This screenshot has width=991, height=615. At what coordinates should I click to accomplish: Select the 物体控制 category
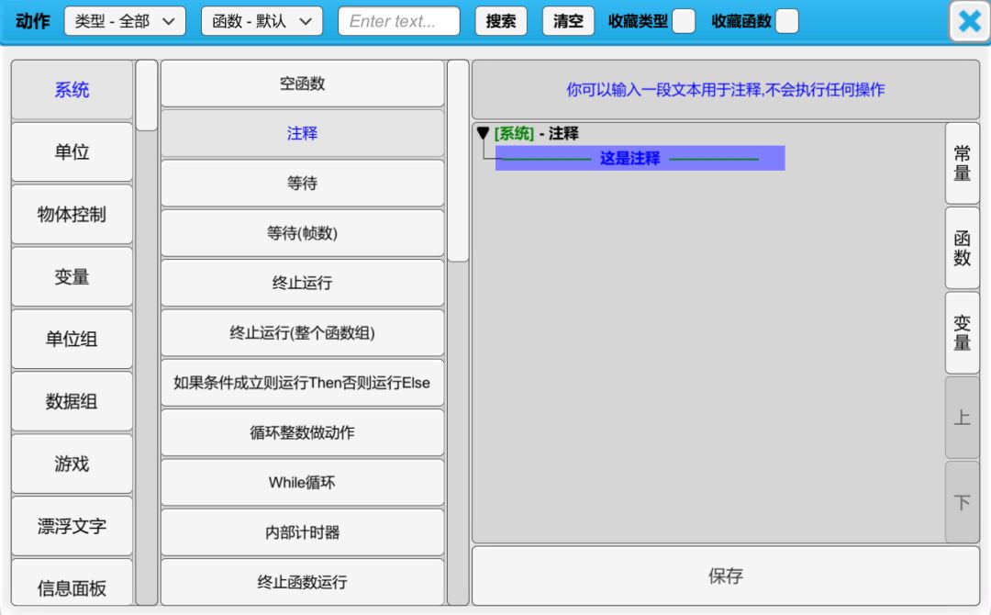(72, 215)
